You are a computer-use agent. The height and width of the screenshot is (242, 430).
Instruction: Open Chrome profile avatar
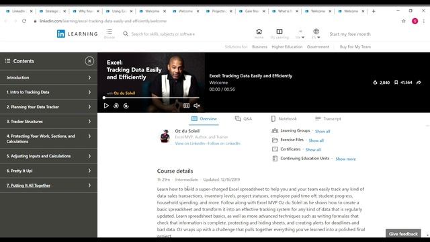point(415,21)
